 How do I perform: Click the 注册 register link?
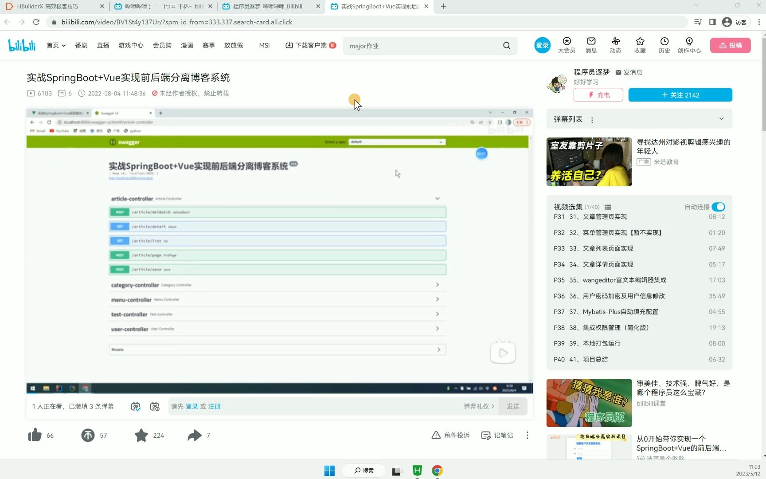pos(214,406)
